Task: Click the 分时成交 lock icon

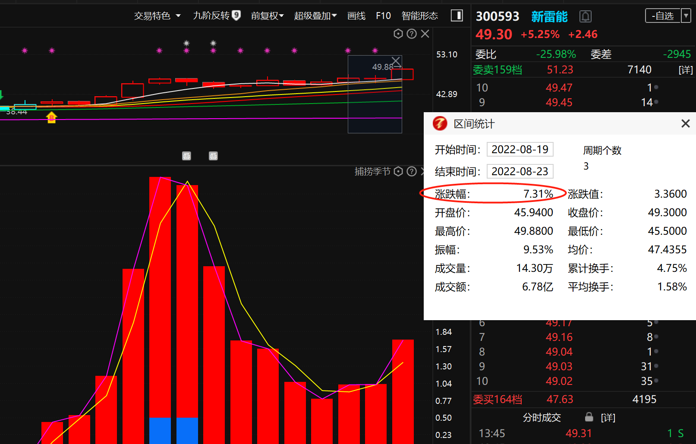Action: [589, 417]
